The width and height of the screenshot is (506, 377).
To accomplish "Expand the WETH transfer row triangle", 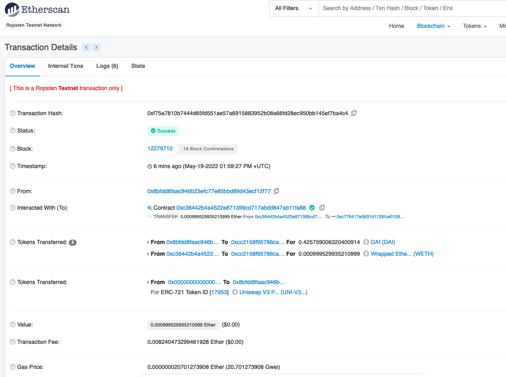I will [148, 254].
